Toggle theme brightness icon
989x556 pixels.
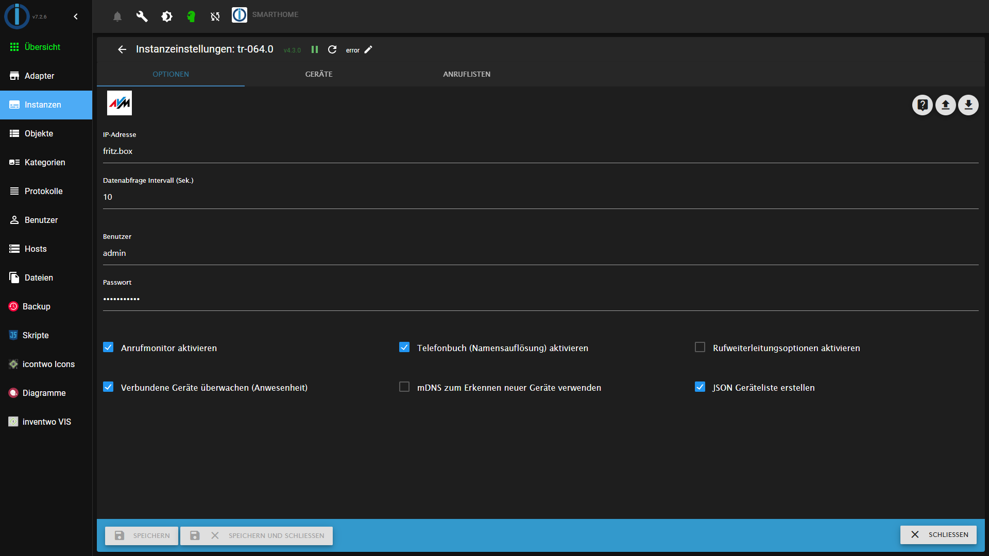pyautogui.click(x=166, y=16)
